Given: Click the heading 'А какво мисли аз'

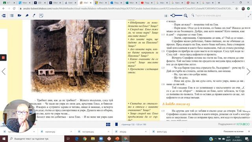Looking at the screenshot, I should 176,104.
